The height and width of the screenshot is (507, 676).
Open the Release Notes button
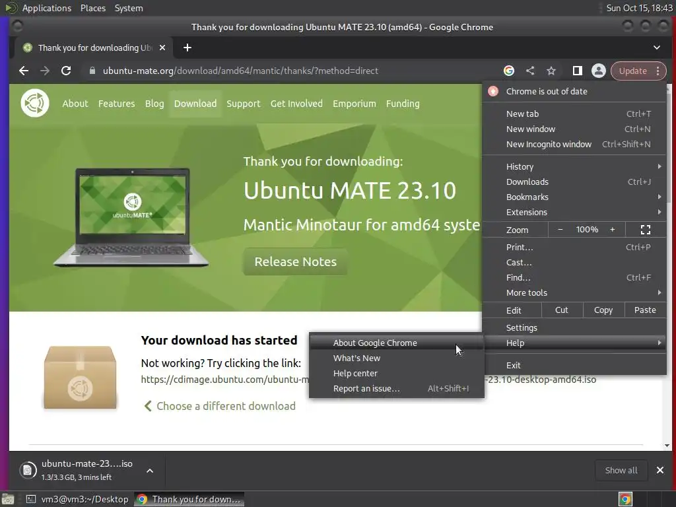pyautogui.click(x=295, y=261)
